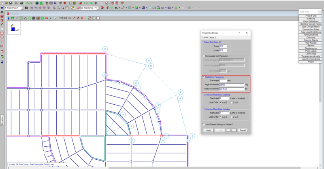Select the Radial Grid Parameters radio button
Viewport: 324px width, 169px height.
pyautogui.click(x=203, y=77)
